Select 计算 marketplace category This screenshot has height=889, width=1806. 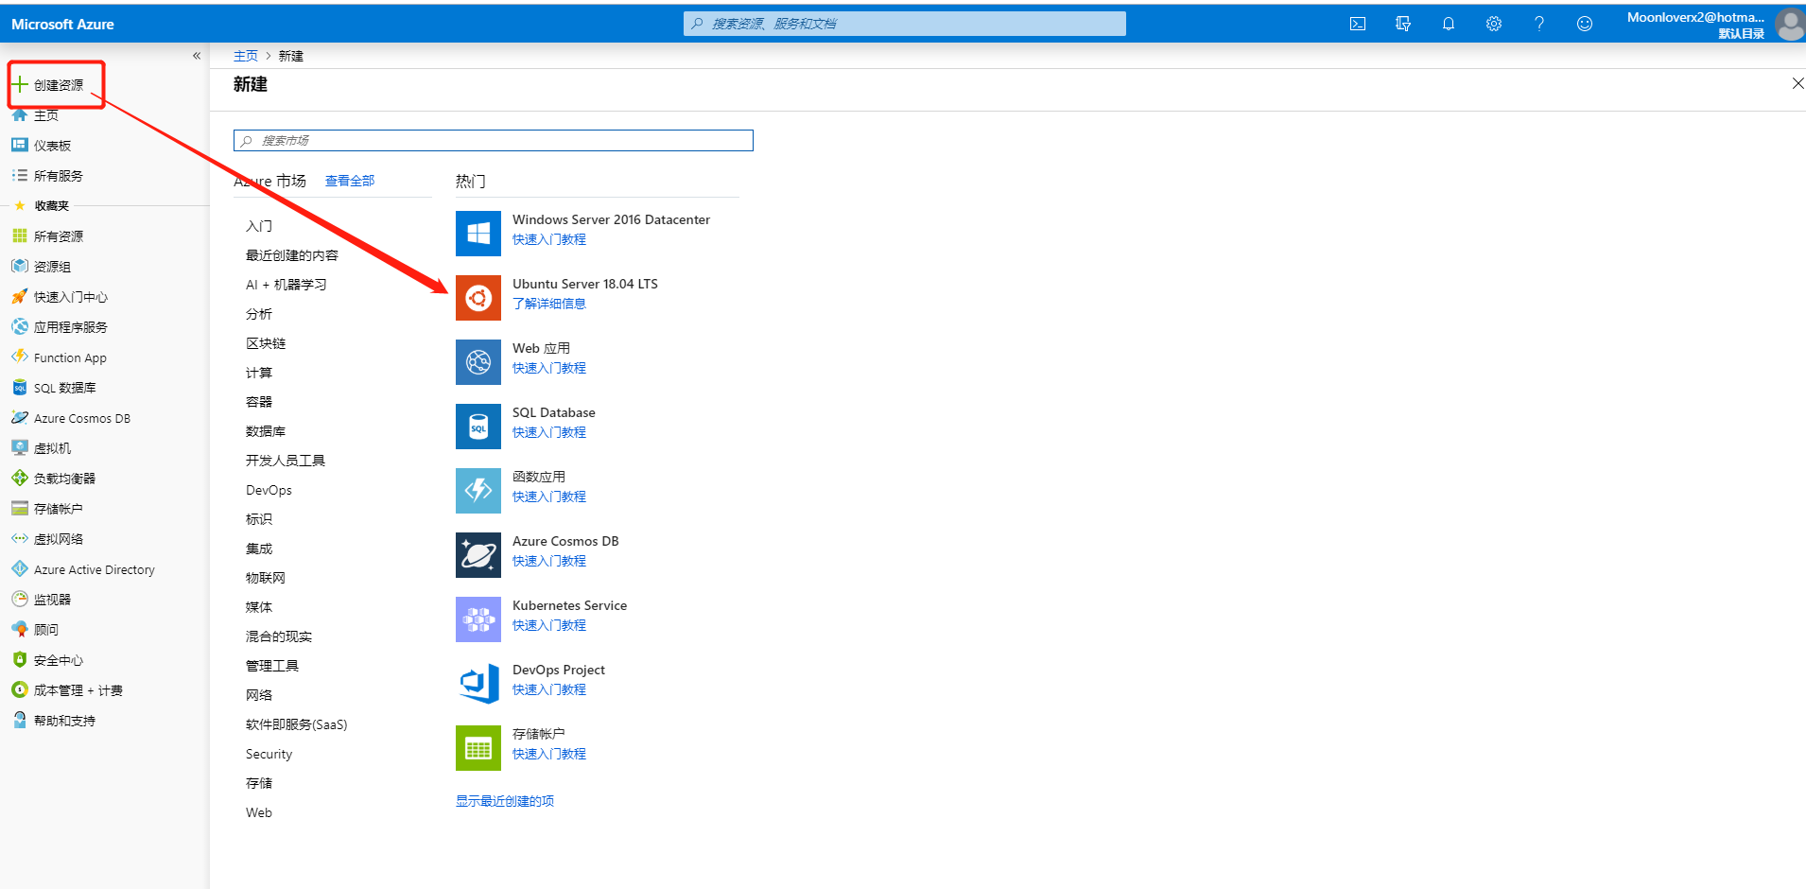pos(259,373)
